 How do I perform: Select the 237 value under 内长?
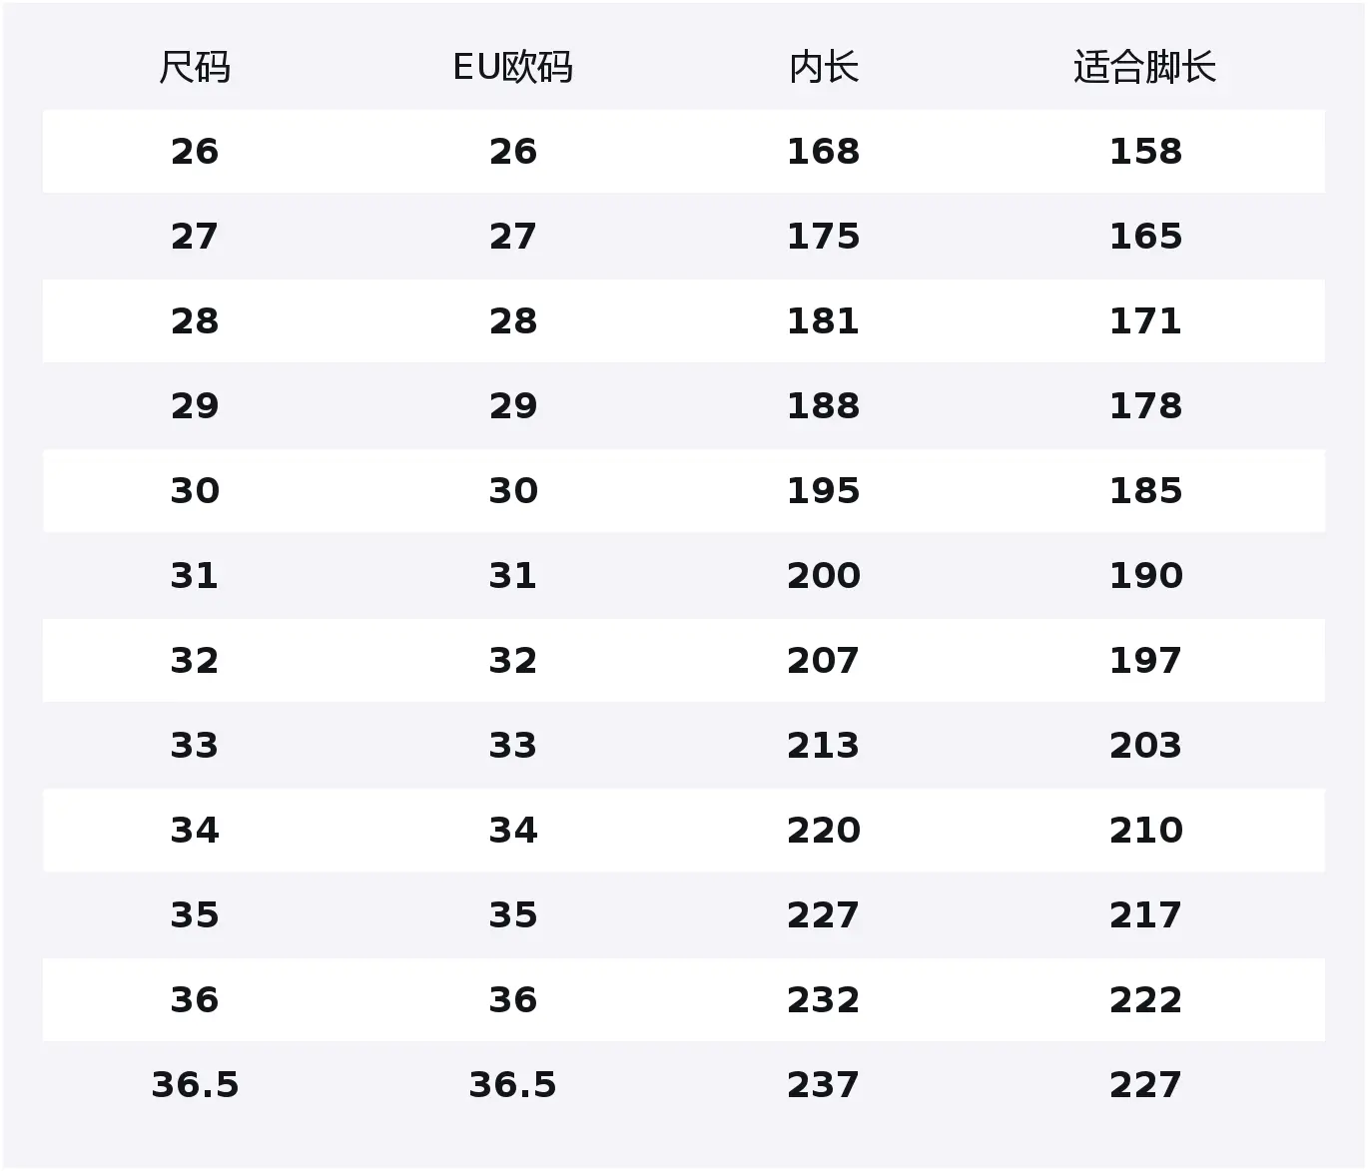[823, 1085]
